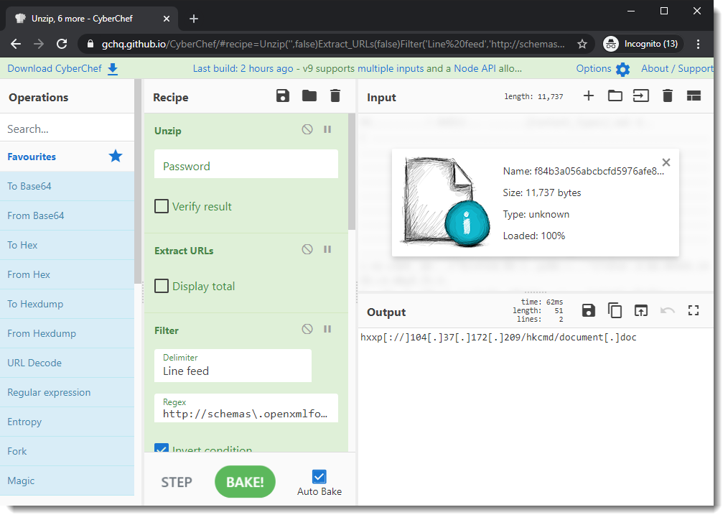Save the current recipe
The width and height of the screenshot is (728, 520).
pos(282,96)
